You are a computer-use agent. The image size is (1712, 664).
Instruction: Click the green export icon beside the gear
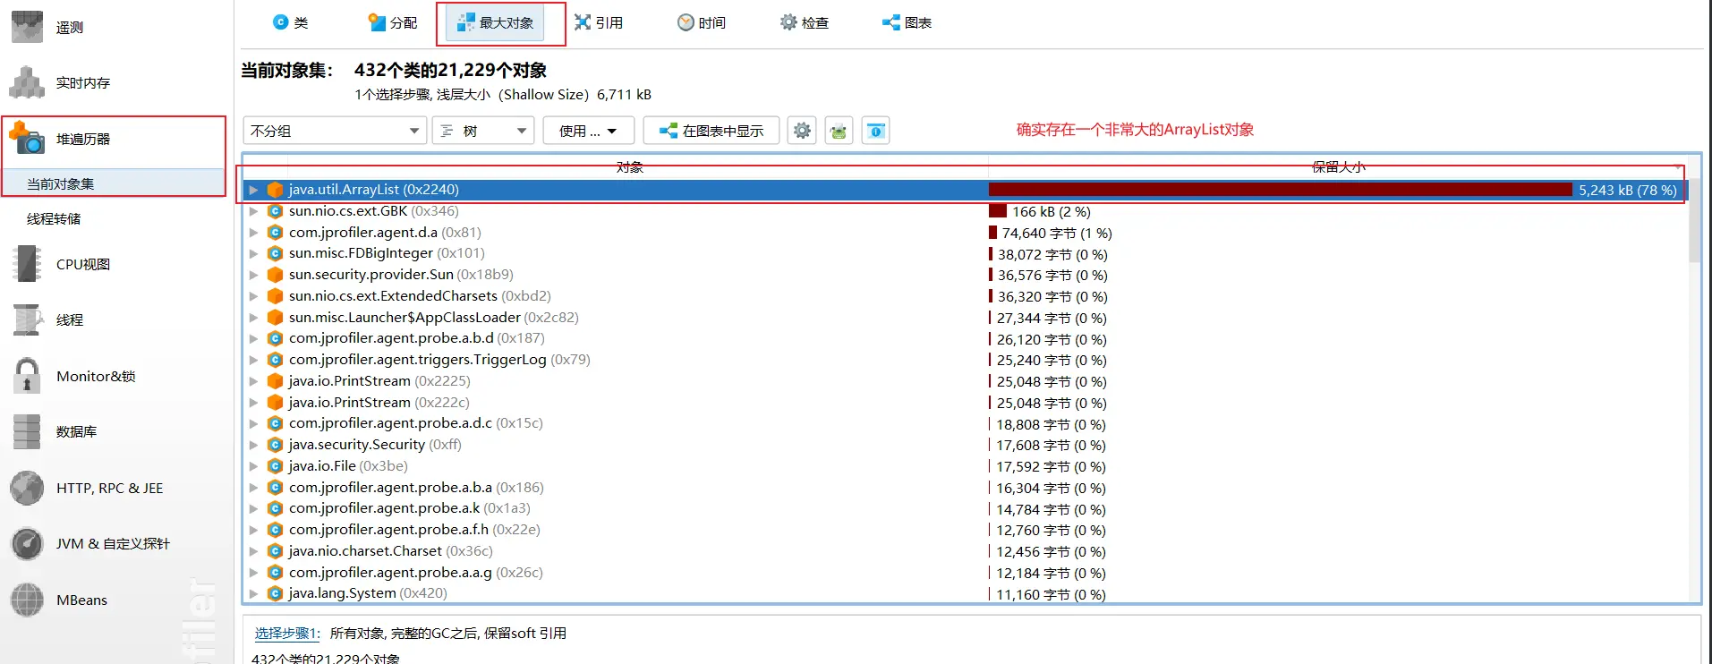[839, 131]
